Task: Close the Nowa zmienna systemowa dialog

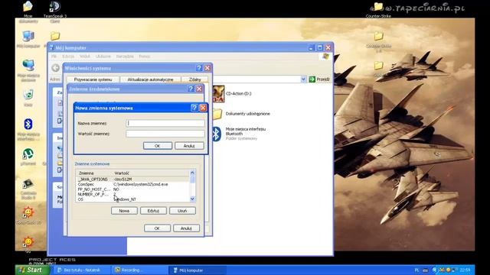Action: (x=203, y=108)
